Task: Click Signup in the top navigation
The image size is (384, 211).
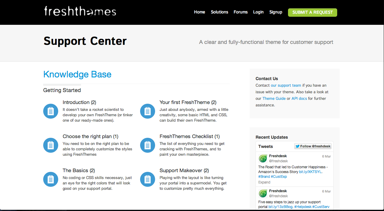Action: [276, 12]
